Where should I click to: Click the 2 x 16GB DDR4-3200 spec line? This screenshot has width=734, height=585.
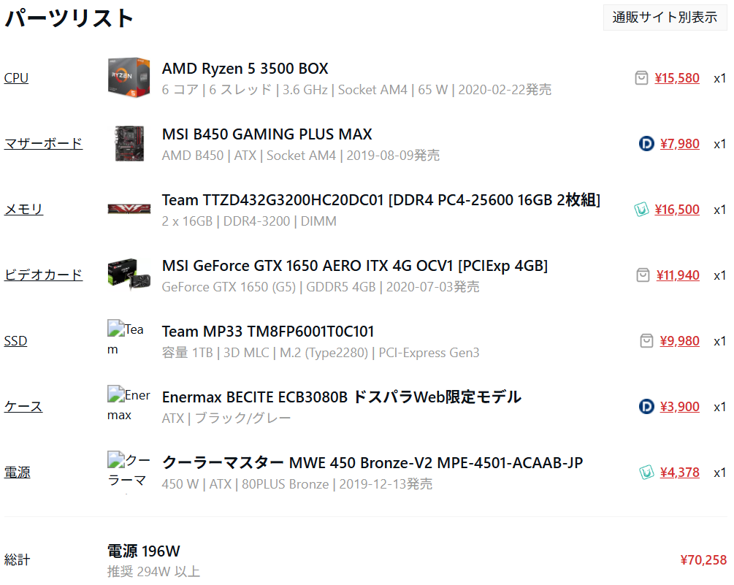(249, 221)
